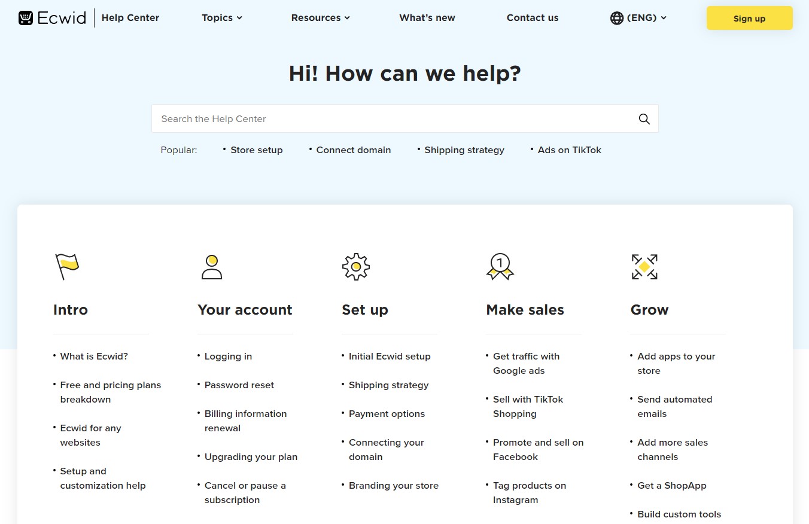809x524 pixels.
Task: Open popular topic Store setup
Action: click(x=257, y=150)
